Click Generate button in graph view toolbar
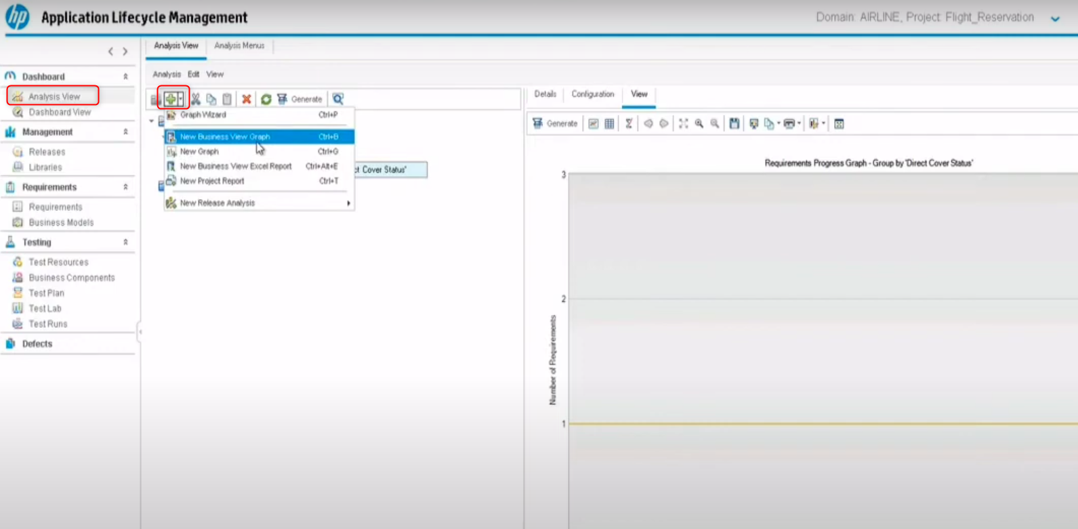The image size is (1078, 529). [x=555, y=123]
